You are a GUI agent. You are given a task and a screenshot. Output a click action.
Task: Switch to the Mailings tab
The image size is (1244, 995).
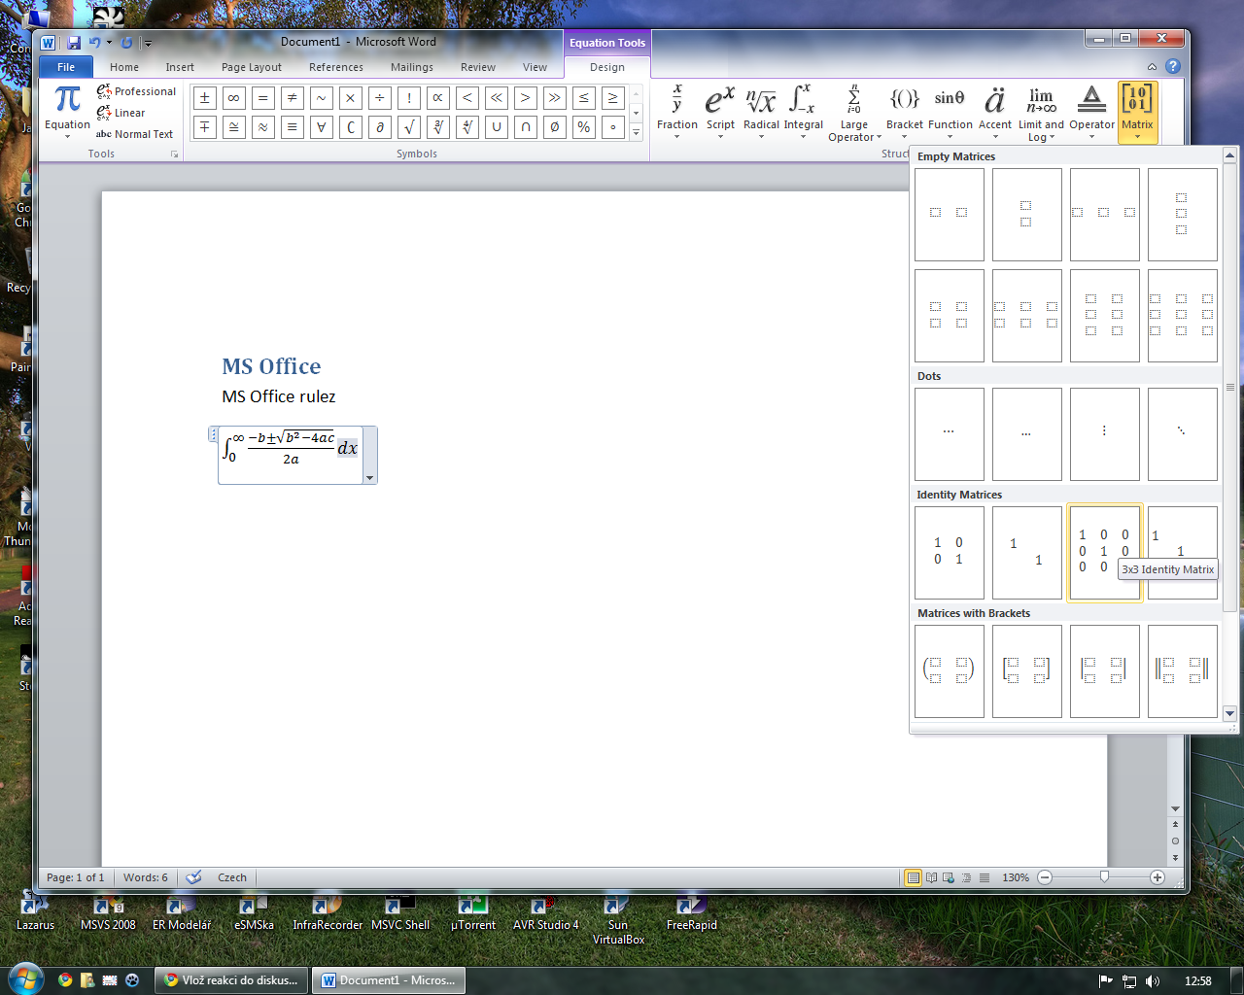point(412,67)
